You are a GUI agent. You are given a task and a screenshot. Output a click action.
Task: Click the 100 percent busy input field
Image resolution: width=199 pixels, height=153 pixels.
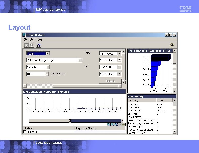point(36,74)
